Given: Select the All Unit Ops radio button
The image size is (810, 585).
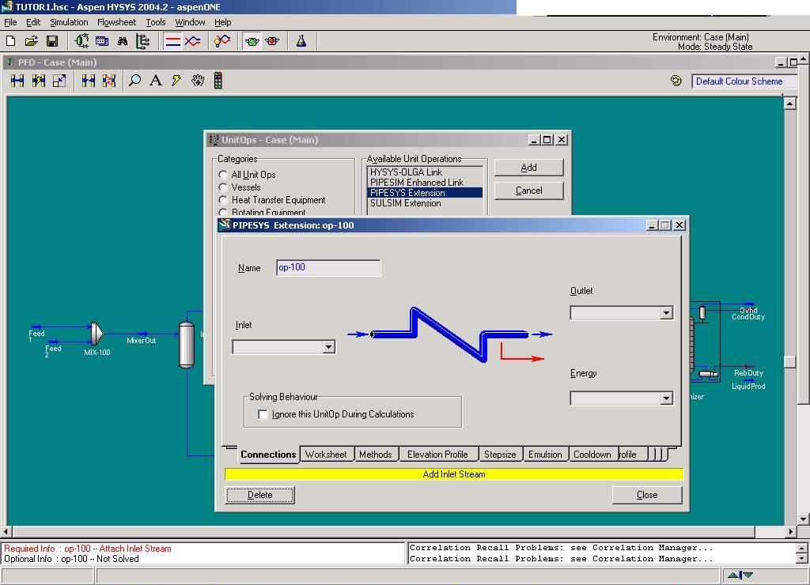Looking at the screenshot, I should click(222, 175).
